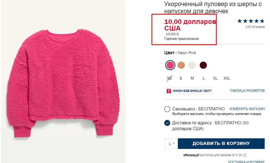Open the ТАБЛИЦА РАЗМЕРОВ link
The height and width of the screenshot is (163, 270).
click(247, 91)
